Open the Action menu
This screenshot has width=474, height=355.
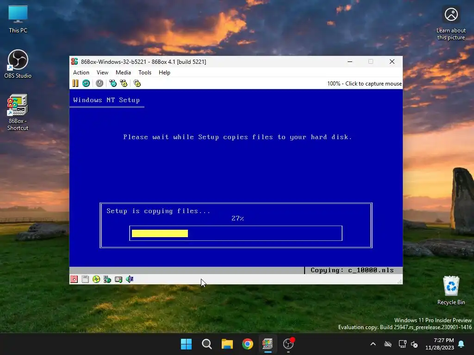[81, 73]
